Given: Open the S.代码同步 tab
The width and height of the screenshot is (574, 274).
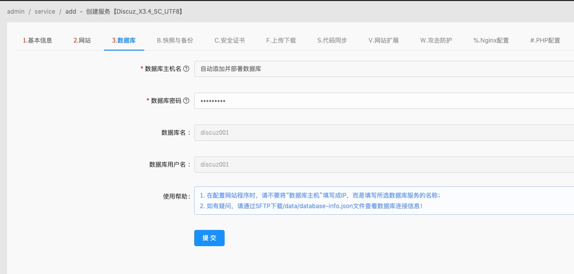Looking at the screenshot, I should [x=332, y=41].
